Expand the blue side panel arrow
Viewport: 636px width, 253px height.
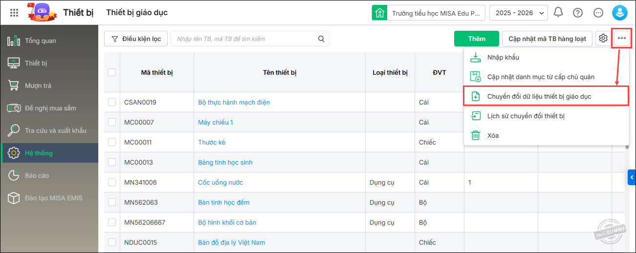coord(632,177)
